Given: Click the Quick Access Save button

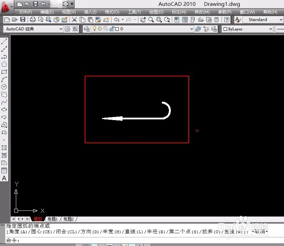Looking at the screenshot, I should click(36, 4).
